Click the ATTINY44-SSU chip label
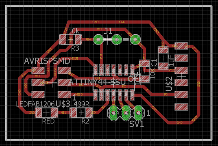This screenshot has width=218, height=146. [97, 82]
